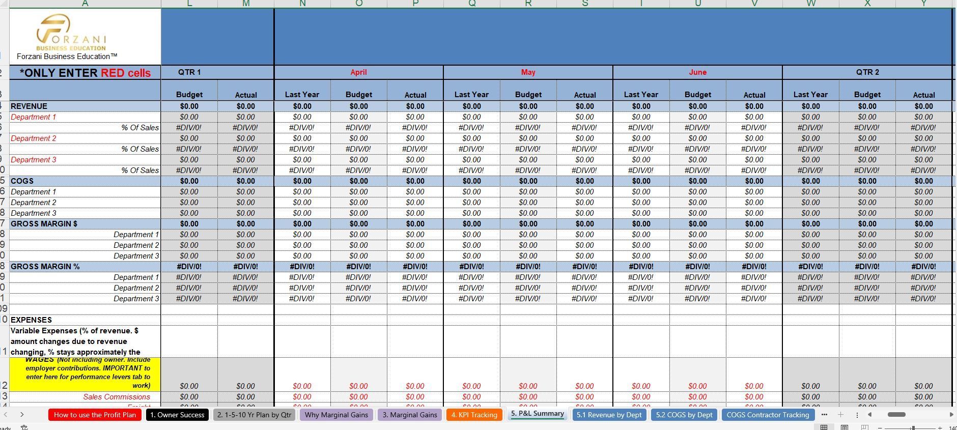Viewport: 957px width, 430px height.
Task: Select the '*ONLY ENTER RED cells' cell
Action: [85, 72]
